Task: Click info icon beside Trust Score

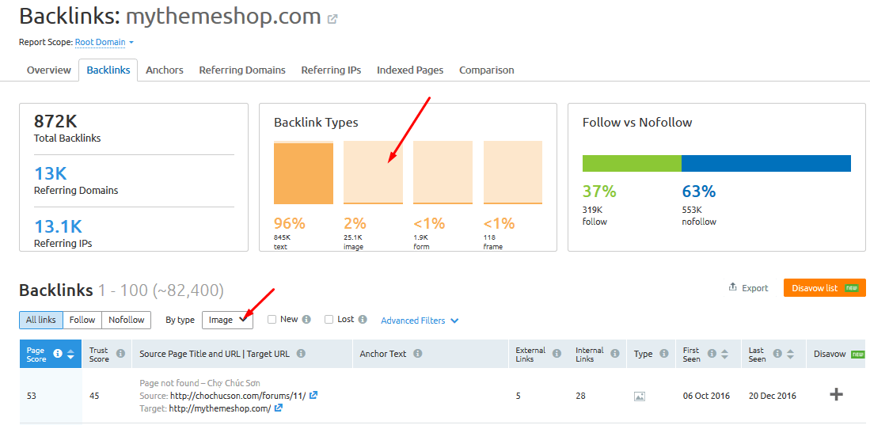Action: 120,354
